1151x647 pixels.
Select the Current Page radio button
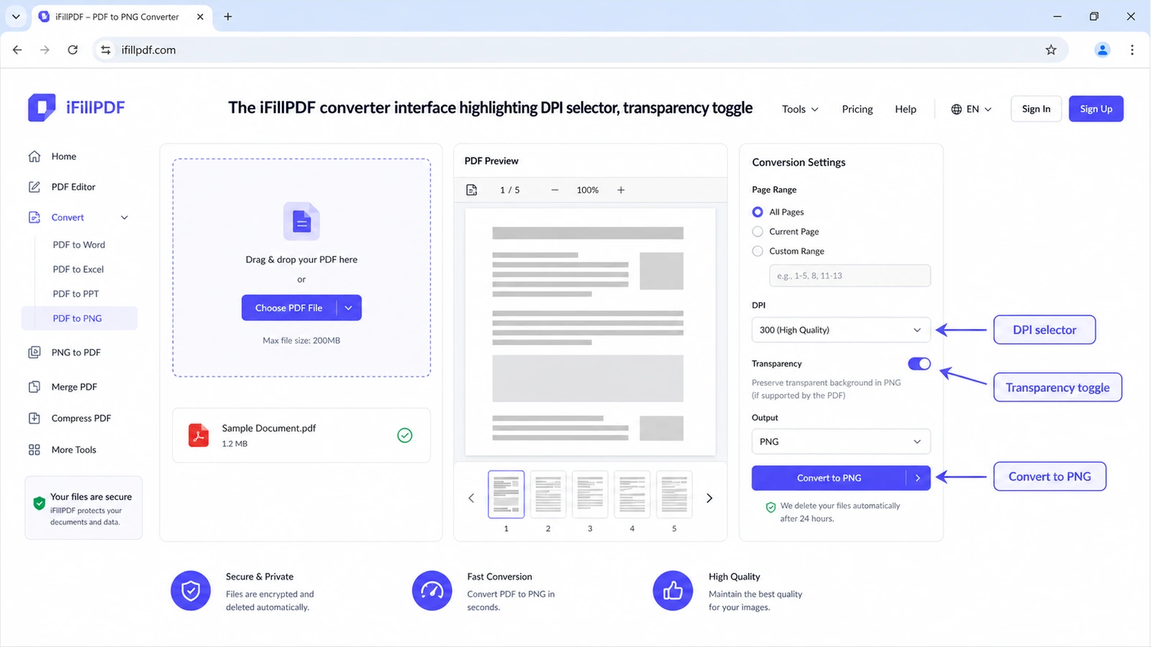click(x=758, y=231)
